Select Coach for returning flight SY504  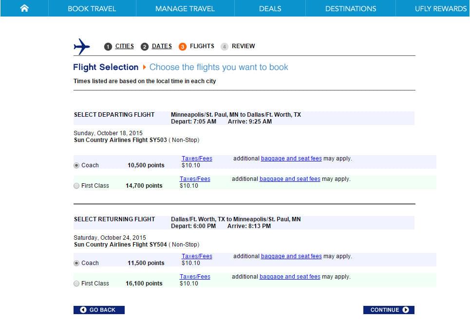tap(76, 263)
